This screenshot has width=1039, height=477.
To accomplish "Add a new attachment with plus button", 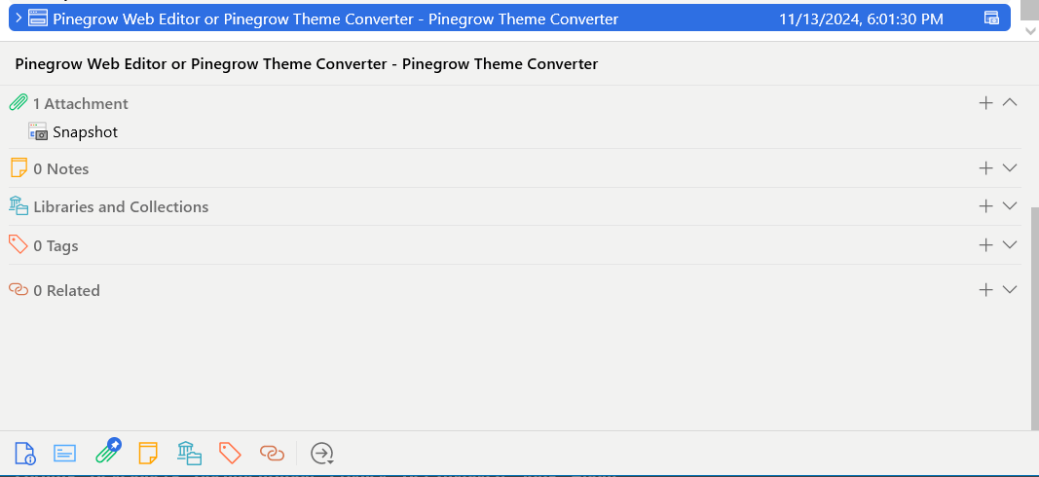I will 986,102.
